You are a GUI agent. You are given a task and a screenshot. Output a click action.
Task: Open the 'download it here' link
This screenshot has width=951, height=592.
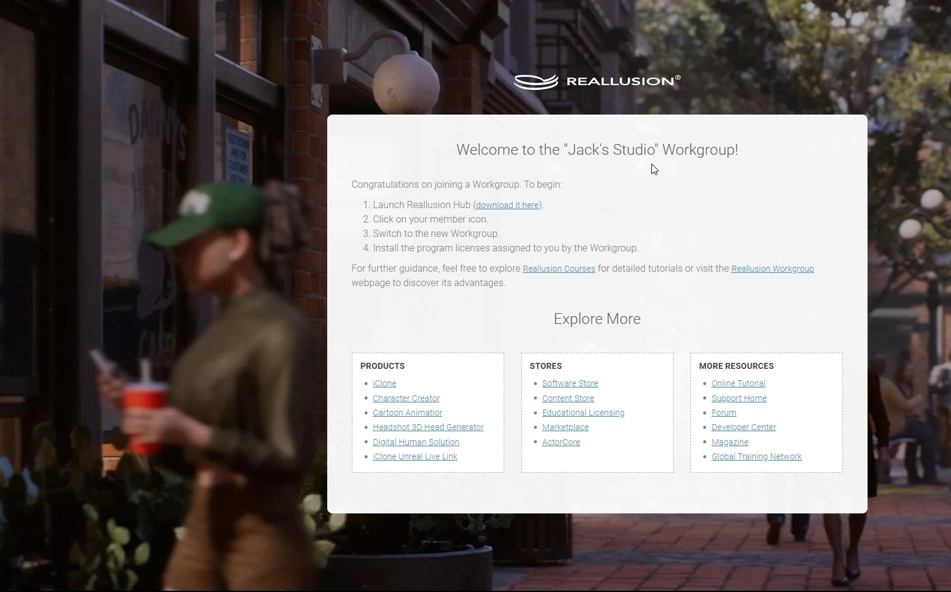click(507, 205)
